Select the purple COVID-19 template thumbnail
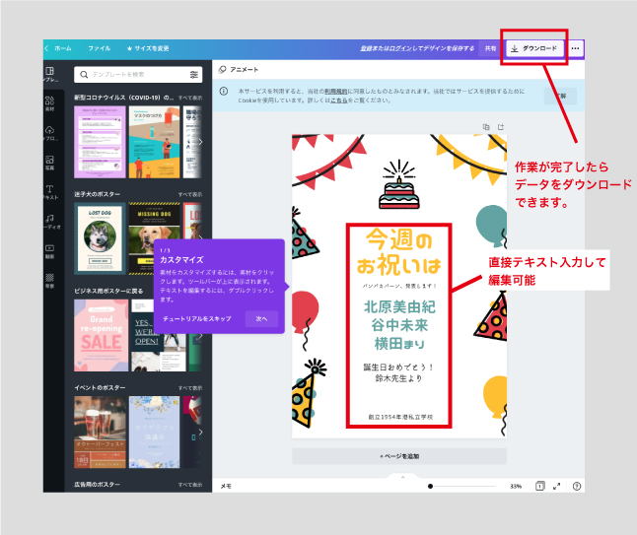This screenshot has width=637, height=535. [x=100, y=142]
